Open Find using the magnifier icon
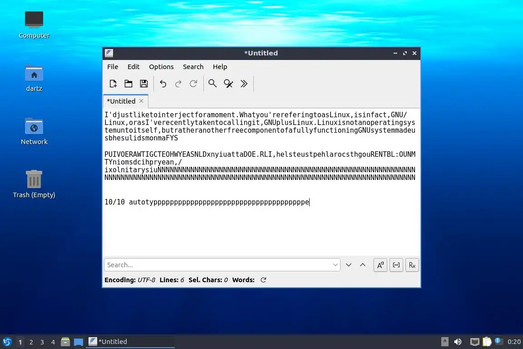The width and height of the screenshot is (523, 349). pyautogui.click(x=212, y=84)
